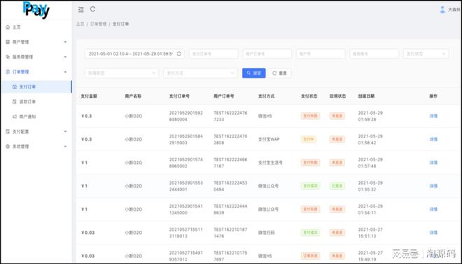Click the 商户通知 speaker icon
The width and height of the screenshot is (462, 264).
pos(15,117)
